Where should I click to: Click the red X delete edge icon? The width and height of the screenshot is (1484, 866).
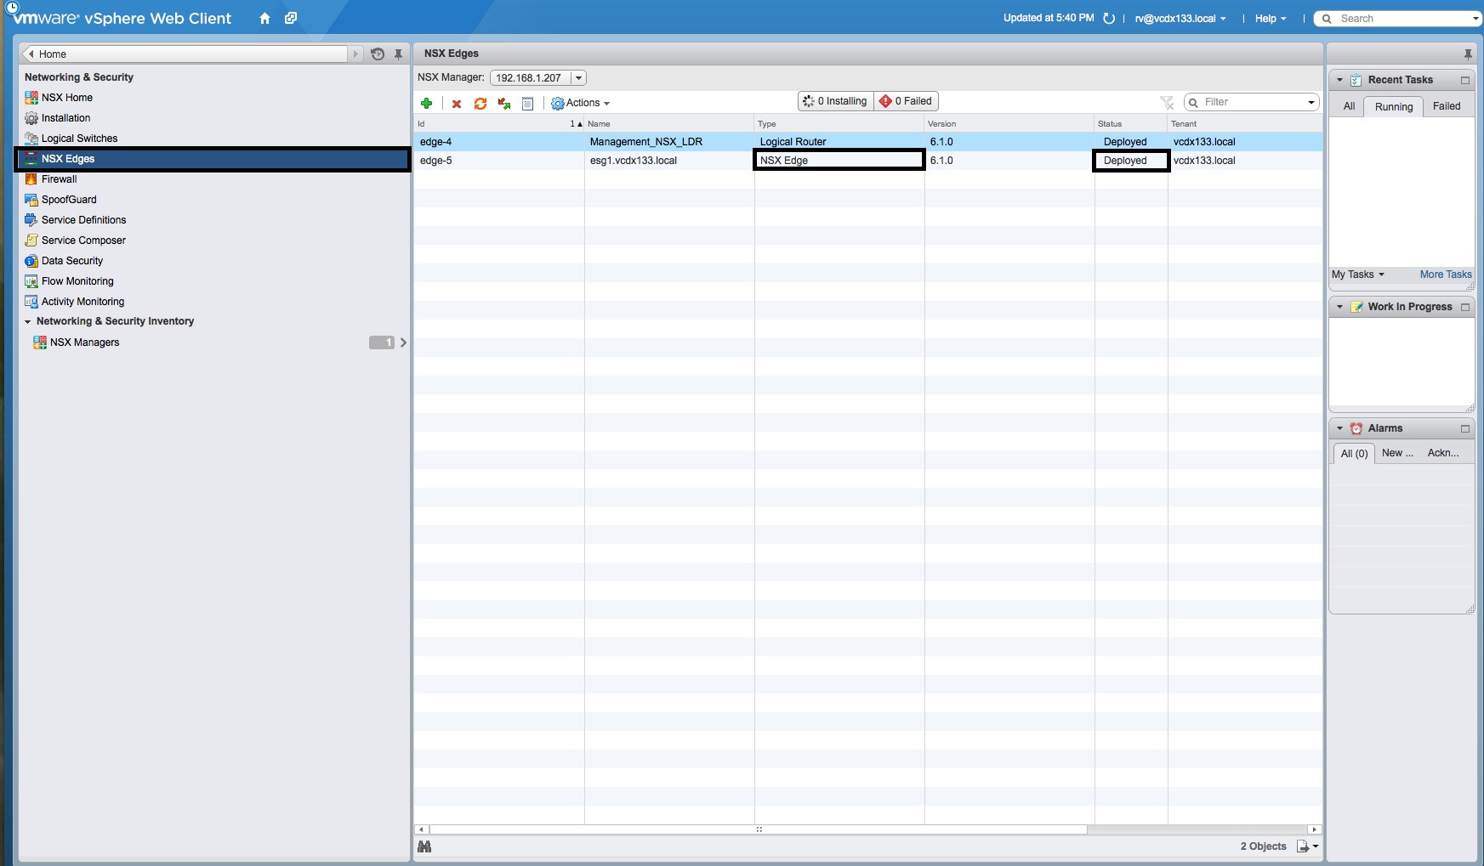tap(457, 104)
